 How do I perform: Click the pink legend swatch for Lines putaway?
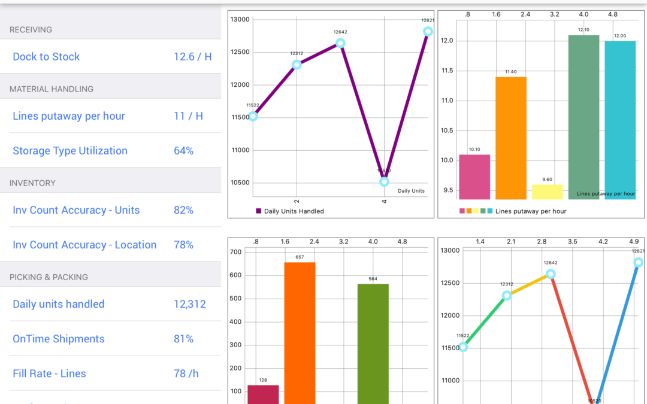(x=462, y=211)
